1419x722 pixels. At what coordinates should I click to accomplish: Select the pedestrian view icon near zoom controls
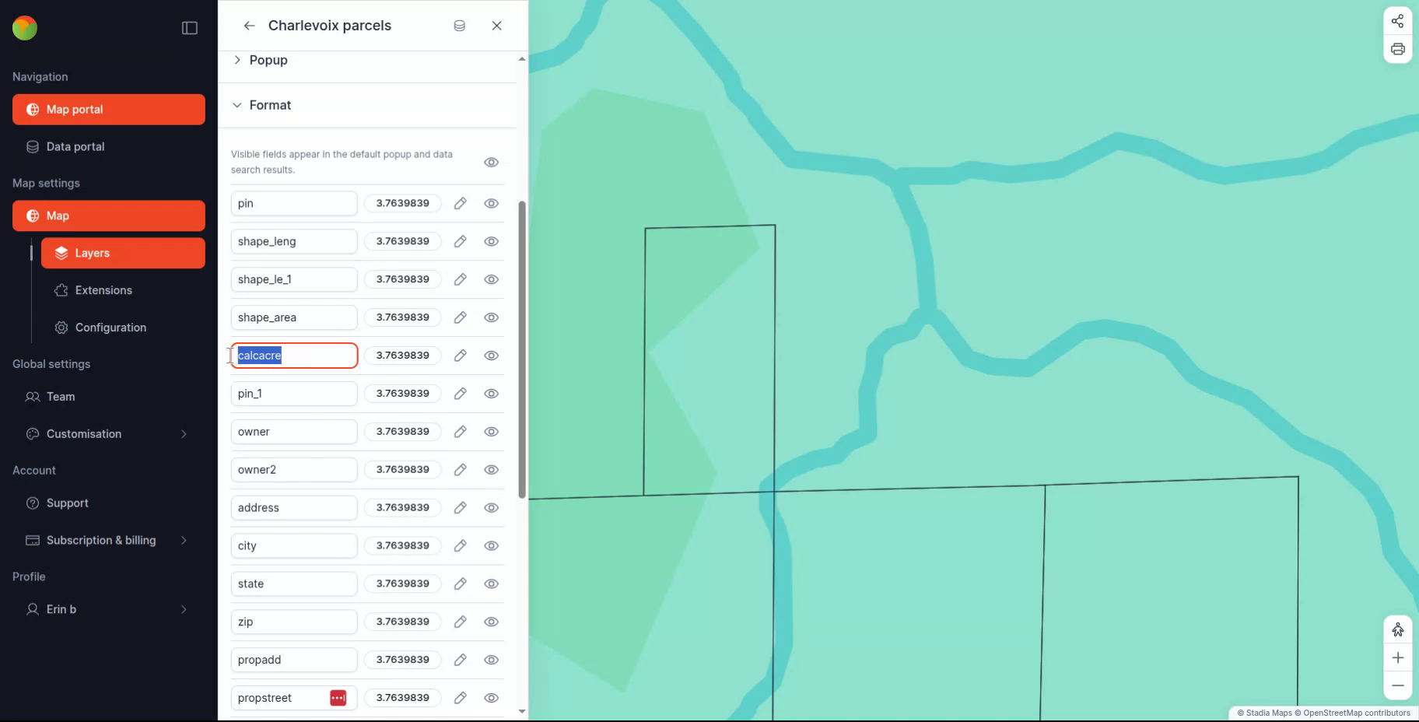point(1397,629)
